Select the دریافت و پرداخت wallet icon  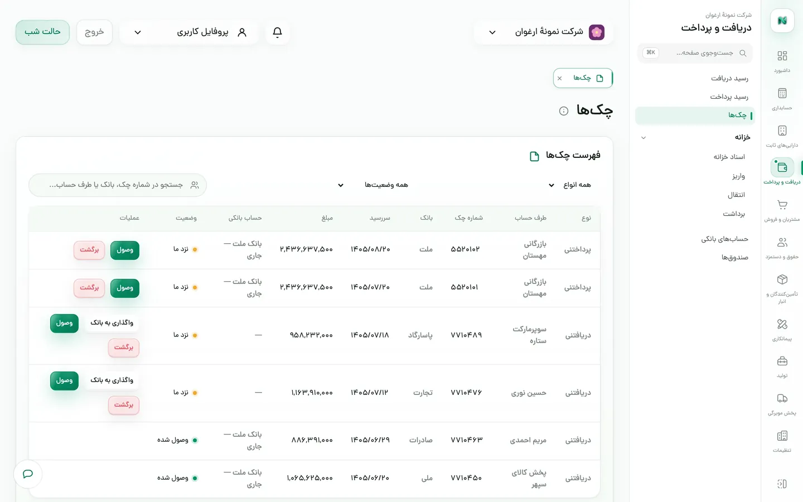coord(782,167)
